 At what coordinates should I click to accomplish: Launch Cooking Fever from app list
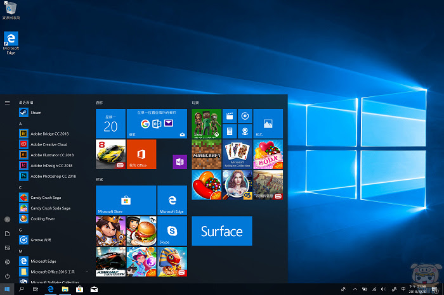54,218
